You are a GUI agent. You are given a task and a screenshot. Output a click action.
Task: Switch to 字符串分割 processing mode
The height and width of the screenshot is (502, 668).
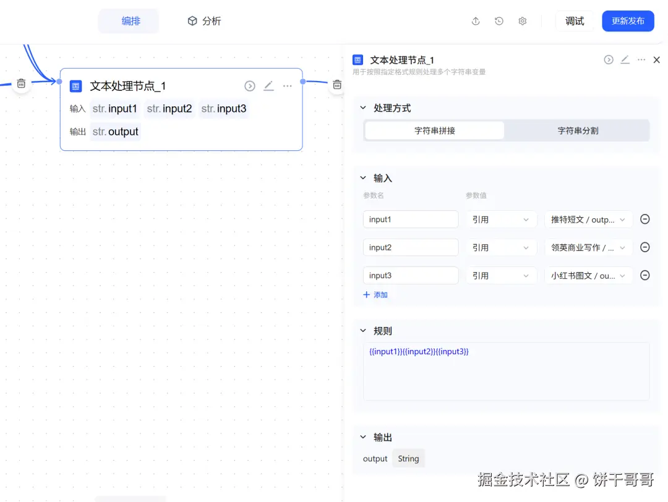(x=578, y=130)
